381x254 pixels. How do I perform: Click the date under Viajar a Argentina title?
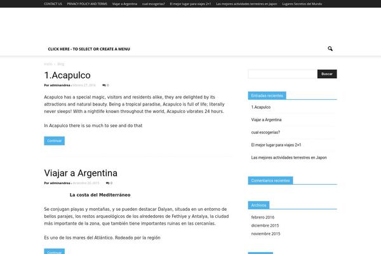86,183
